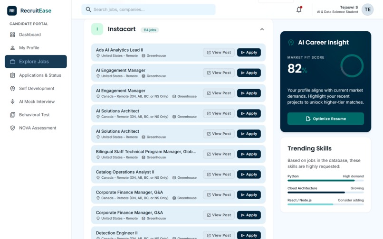
Task: View Post for Canada AI Solutions Architect
Action: point(219,113)
